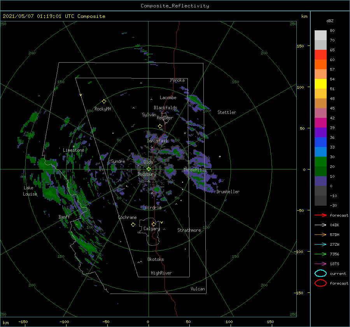The width and height of the screenshot is (350, 327).
Task: Click the Okotoks town label
Action: pyautogui.click(x=156, y=259)
